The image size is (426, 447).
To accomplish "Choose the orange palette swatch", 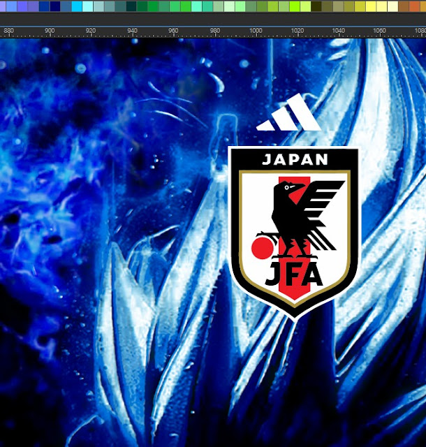I will [415, 6].
